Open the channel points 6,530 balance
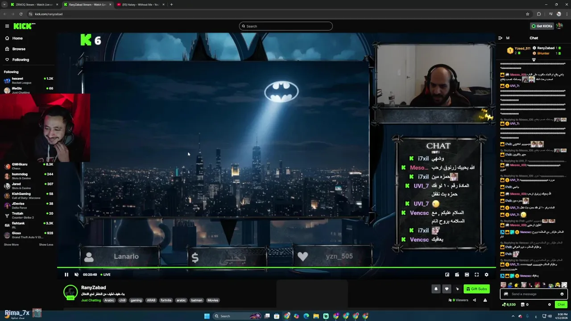 (509, 305)
